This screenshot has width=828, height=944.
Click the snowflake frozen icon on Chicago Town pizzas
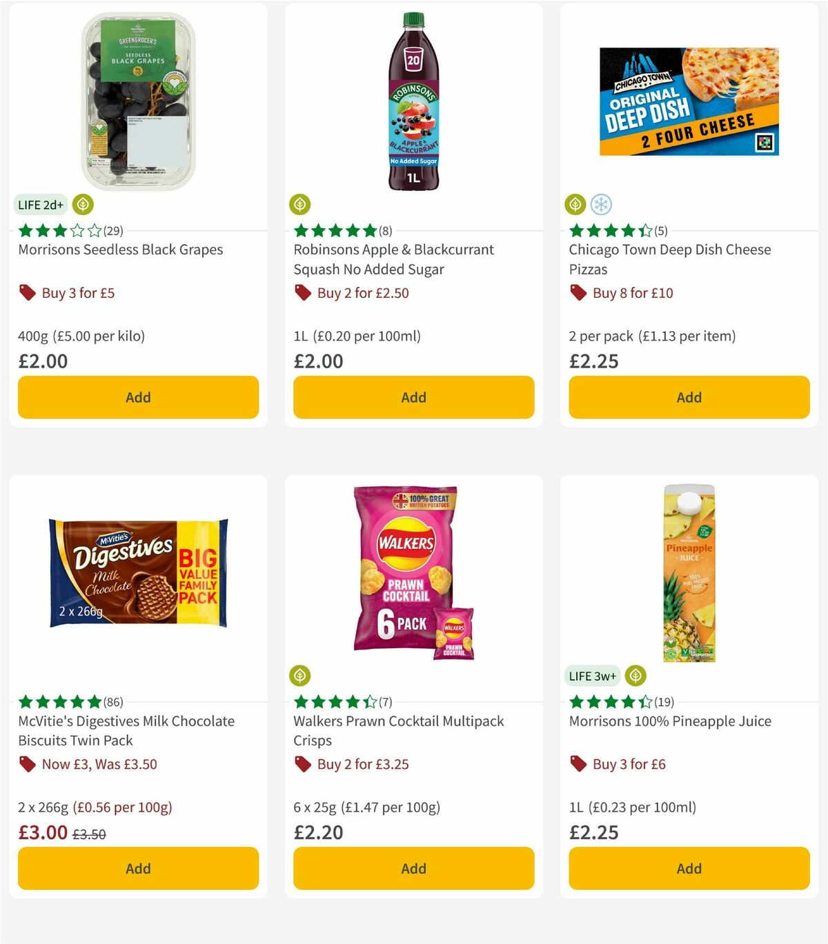point(601,204)
